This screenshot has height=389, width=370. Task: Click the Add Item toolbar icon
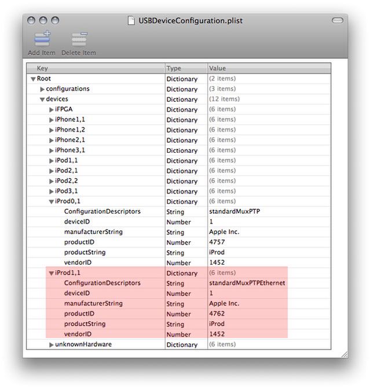42,39
